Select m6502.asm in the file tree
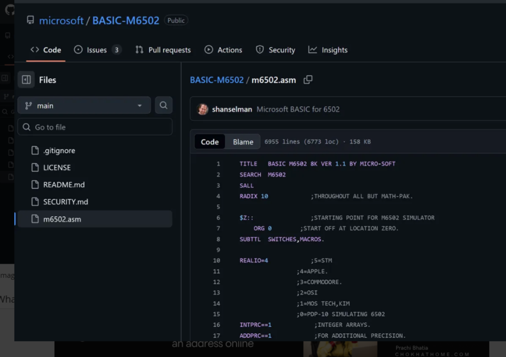506x357 pixels. click(x=95, y=219)
